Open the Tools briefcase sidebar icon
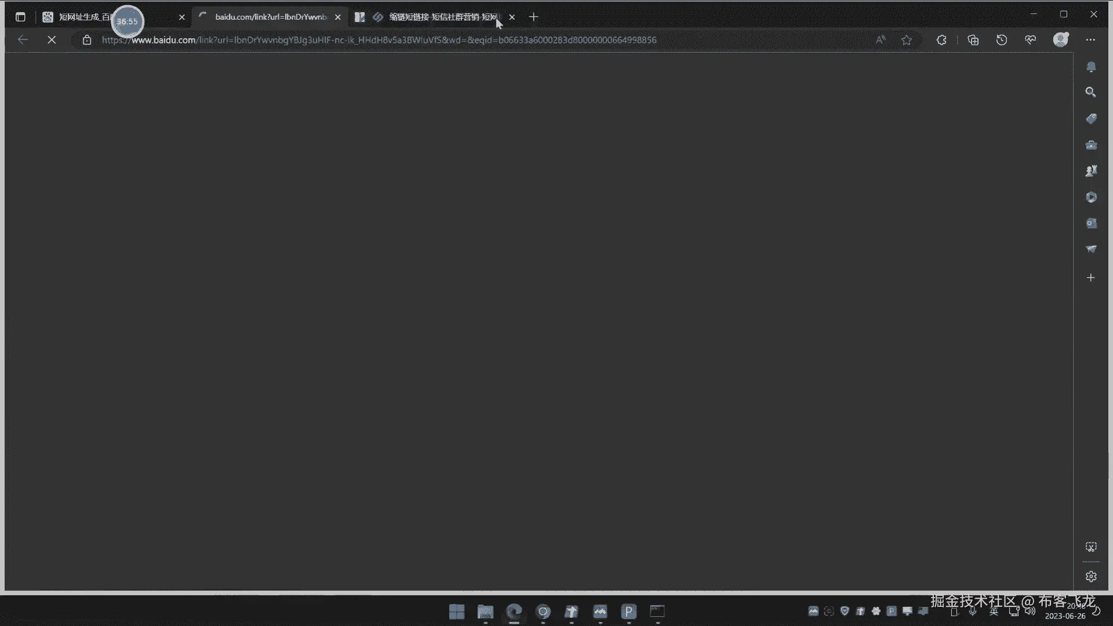 tap(1091, 145)
